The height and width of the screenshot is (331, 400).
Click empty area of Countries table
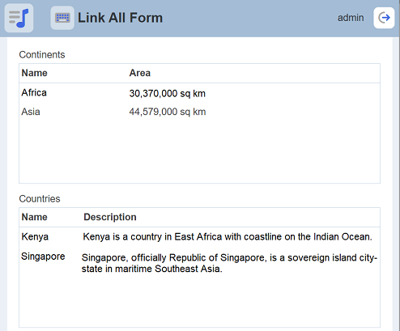coord(199,302)
